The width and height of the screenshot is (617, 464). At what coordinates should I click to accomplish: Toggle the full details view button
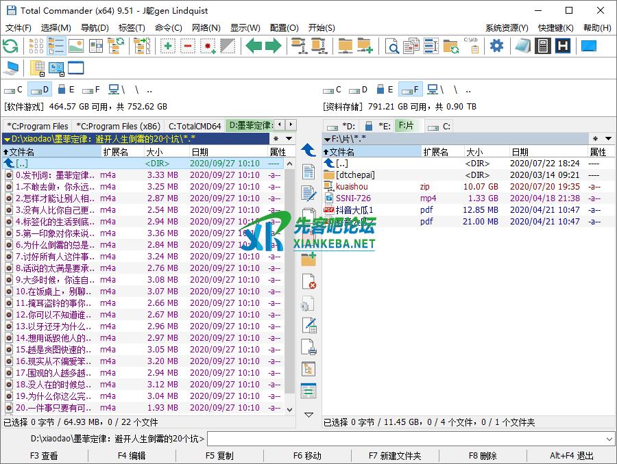56,46
